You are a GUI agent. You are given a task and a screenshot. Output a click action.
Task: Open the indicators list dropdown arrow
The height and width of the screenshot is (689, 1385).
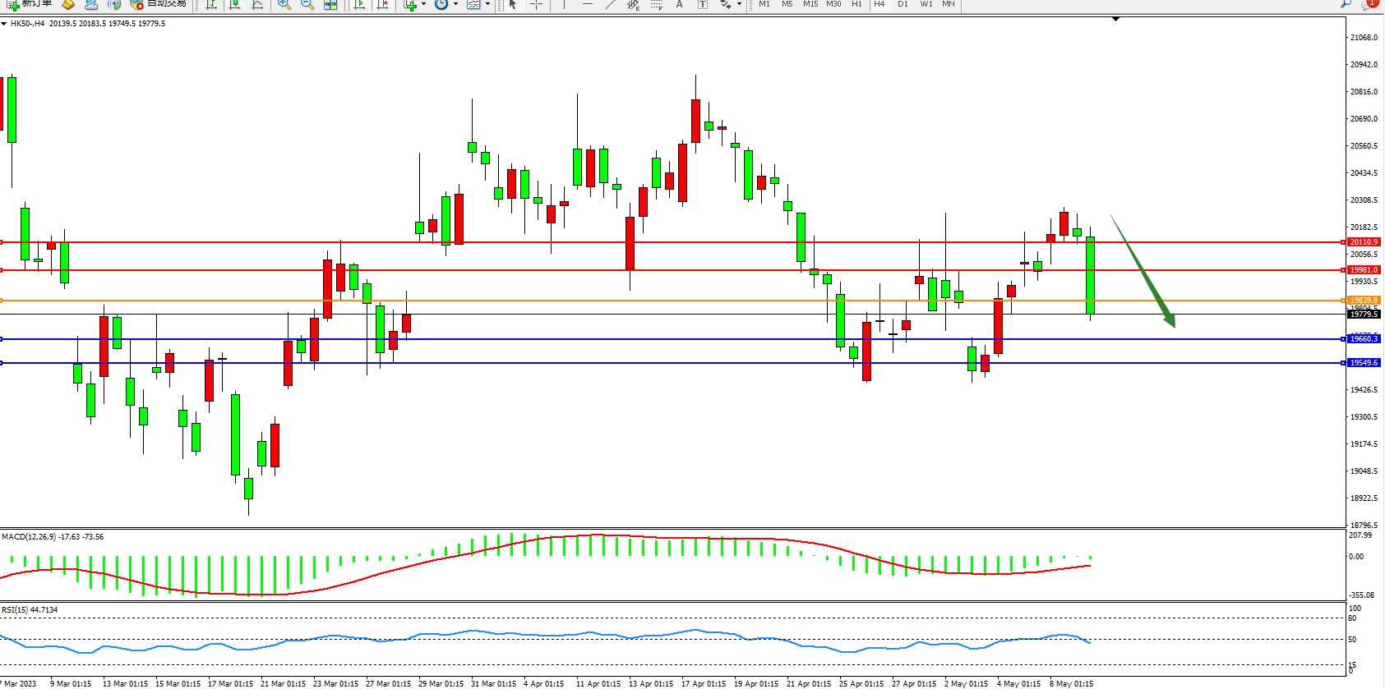click(423, 5)
